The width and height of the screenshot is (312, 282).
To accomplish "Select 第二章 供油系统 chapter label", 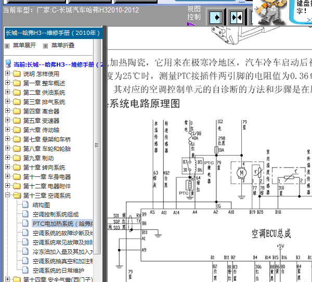I will click(44, 93).
